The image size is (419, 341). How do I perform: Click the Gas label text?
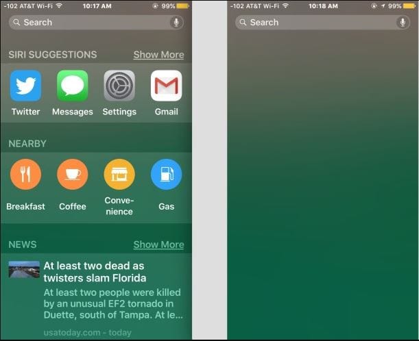click(x=166, y=207)
